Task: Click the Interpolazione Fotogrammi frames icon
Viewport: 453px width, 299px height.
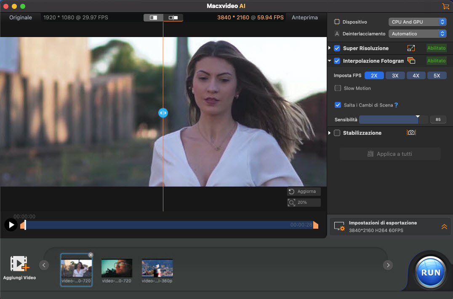Action: click(x=411, y=61)
